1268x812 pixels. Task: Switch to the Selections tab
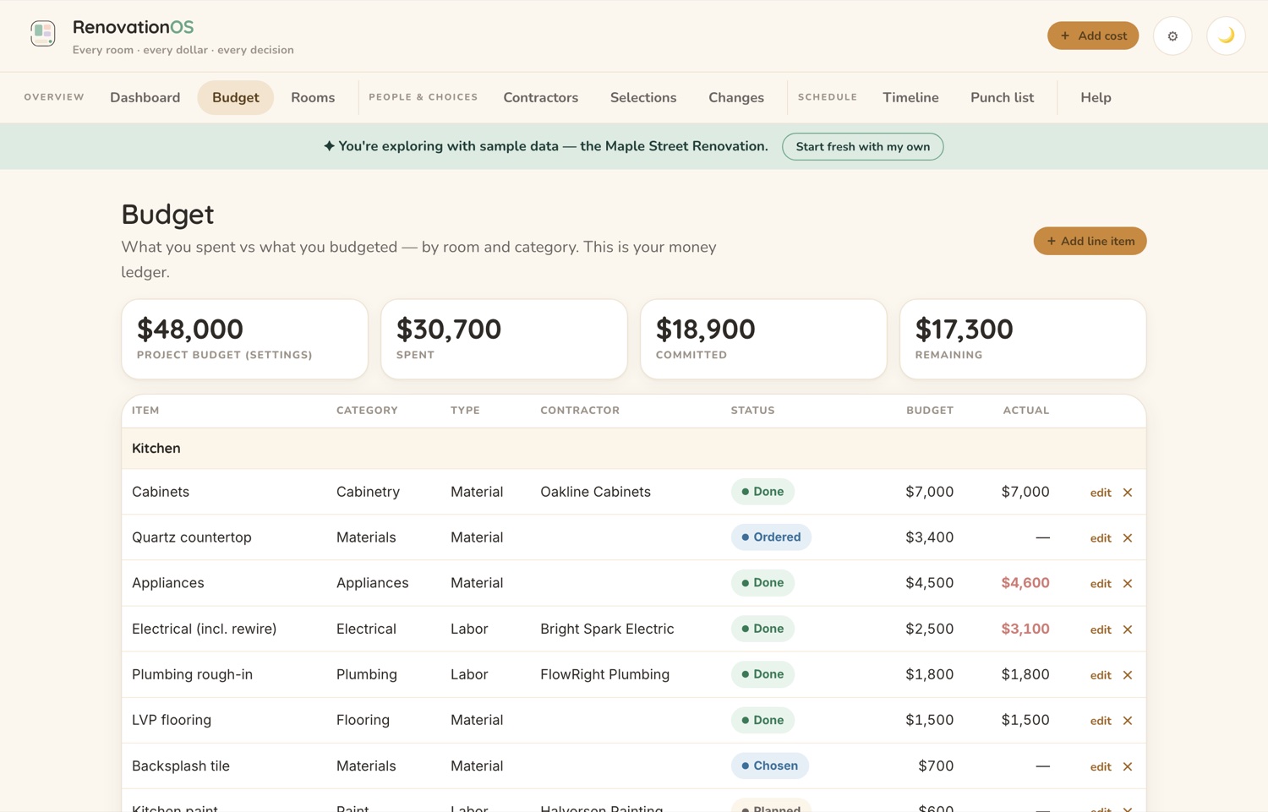[643, 97]
